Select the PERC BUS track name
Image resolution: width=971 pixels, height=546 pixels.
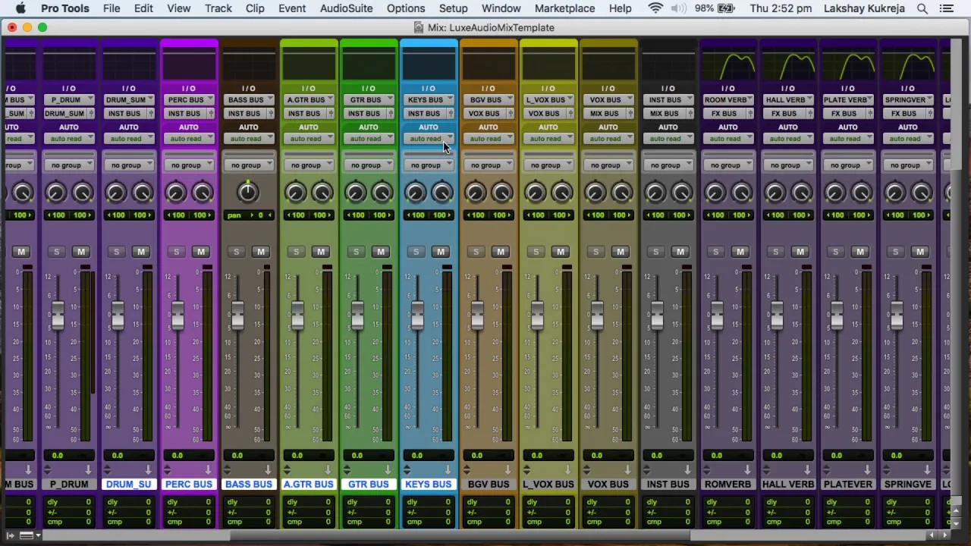point(188,484)
